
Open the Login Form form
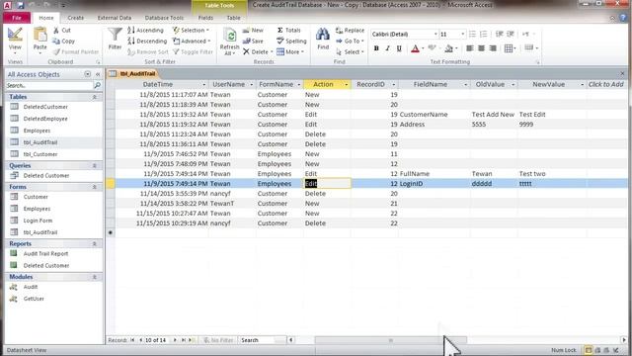(x=38, y=221)
